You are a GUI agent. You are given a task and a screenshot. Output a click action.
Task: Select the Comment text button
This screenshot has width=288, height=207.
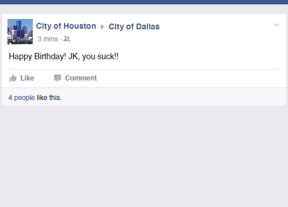pyautogui.click(x=81, y=78)
